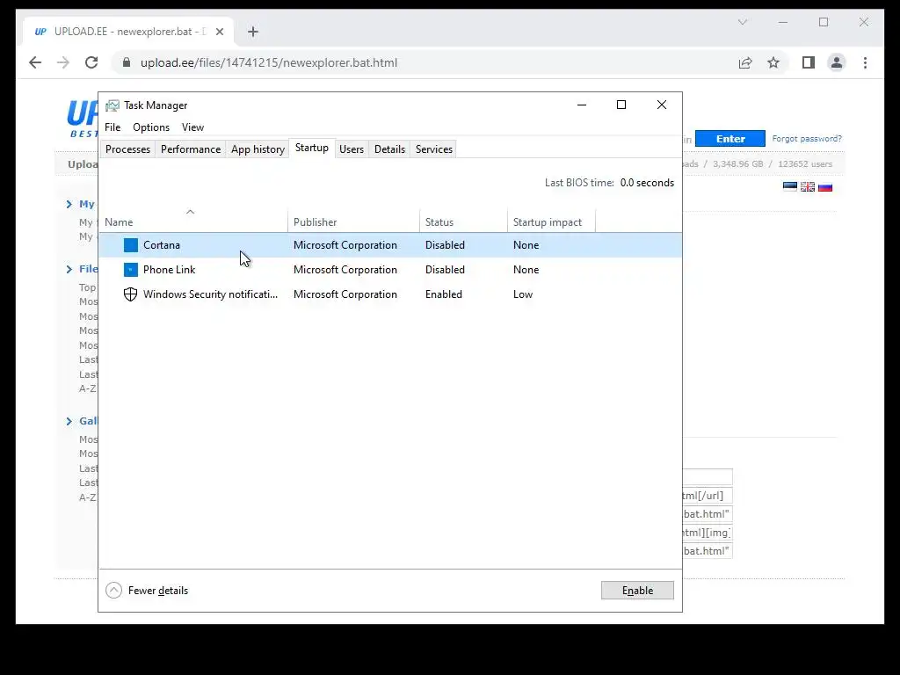
Task: Switch to the Services tab
Action: pos(434,149)
